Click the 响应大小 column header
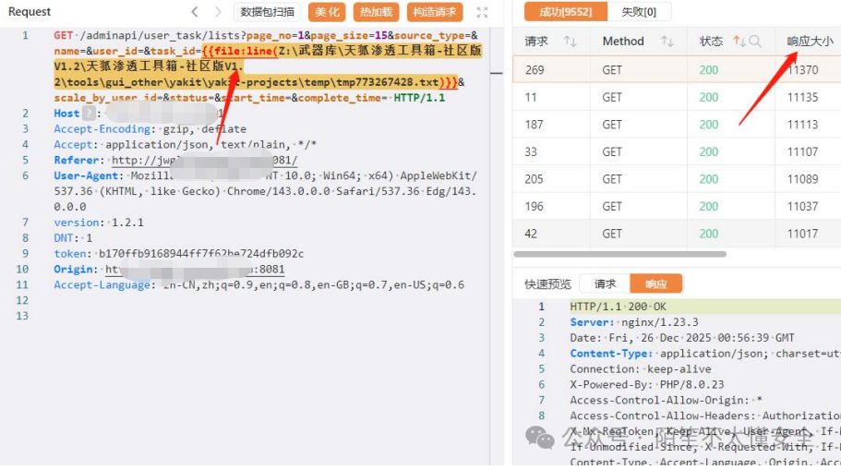This screenshot has width=841, height=470. (x=810, y=42)
